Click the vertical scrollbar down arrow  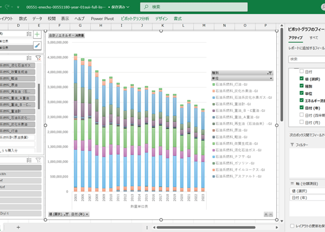(282, 221)
